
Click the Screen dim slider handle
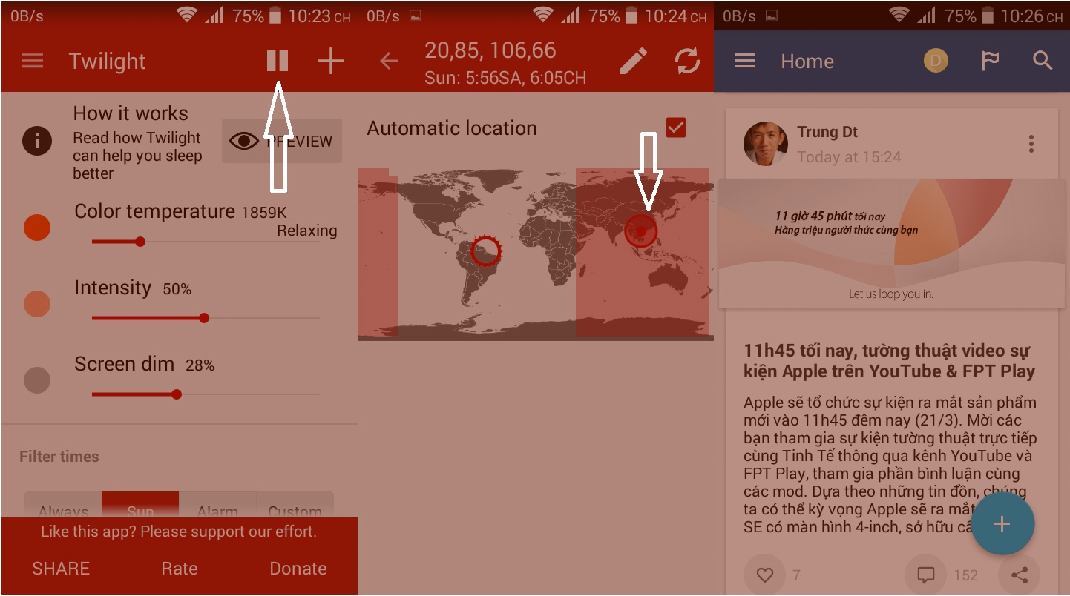click(177, 394)
